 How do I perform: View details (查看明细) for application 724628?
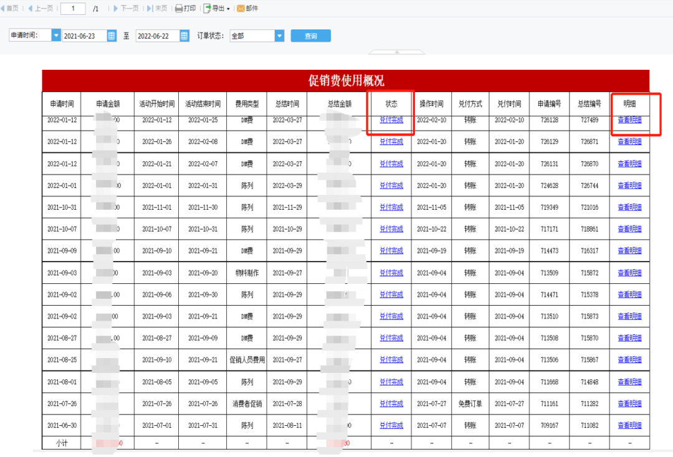point(629,186)
